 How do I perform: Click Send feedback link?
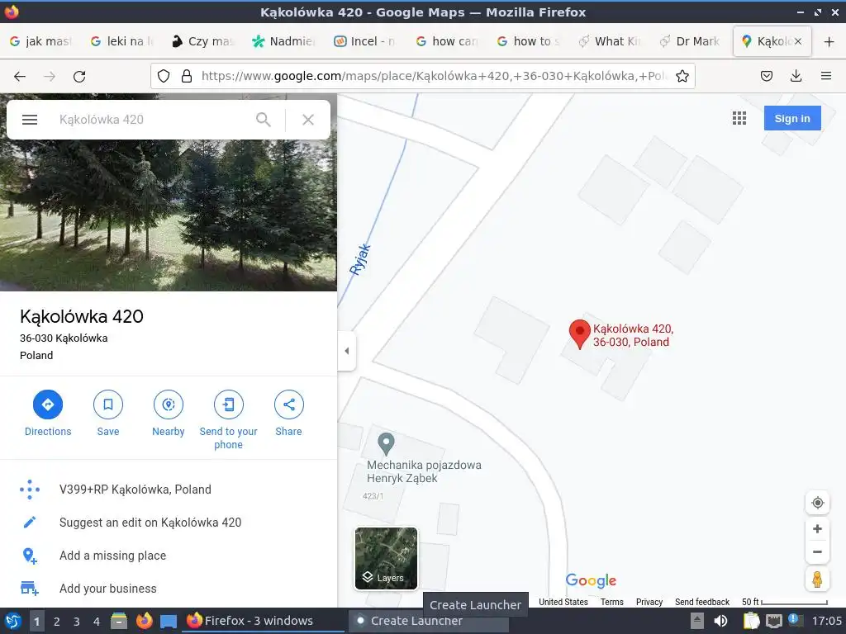[702, 602]
